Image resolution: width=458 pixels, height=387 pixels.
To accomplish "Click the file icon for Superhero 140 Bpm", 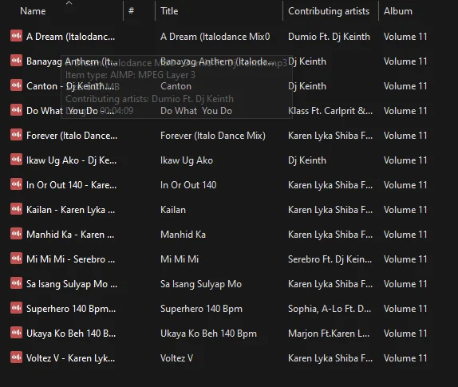I will click(16, 308).
